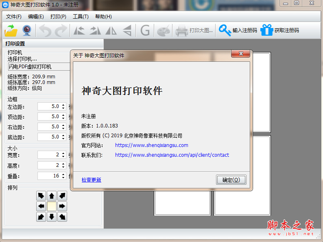Align tiles to top-right arrow

tap(62, 196)
